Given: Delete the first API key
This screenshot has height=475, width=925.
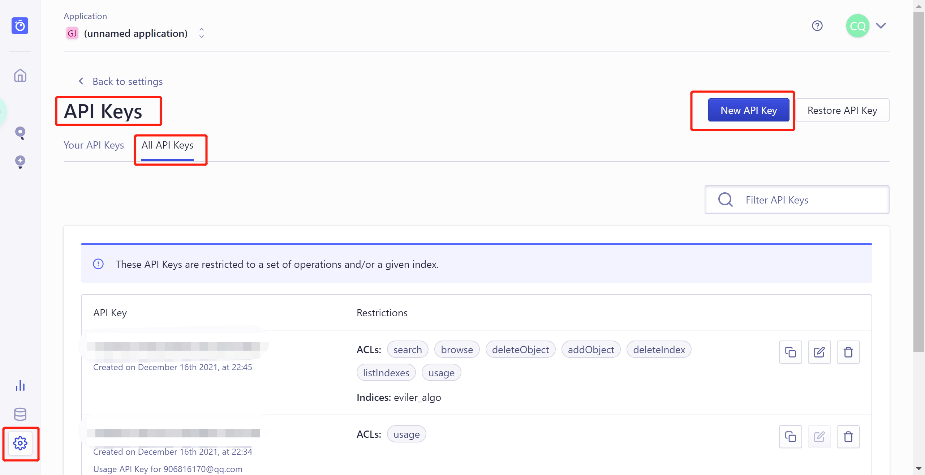Looking at the screenshot, I should coord(848,352).
